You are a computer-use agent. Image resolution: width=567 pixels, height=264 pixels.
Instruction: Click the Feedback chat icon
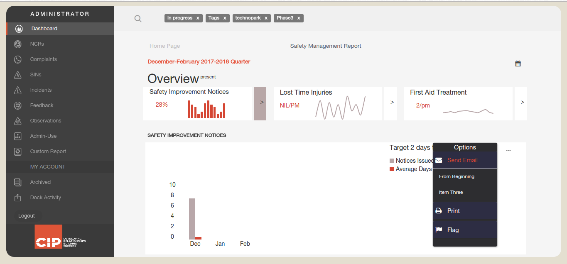[18, 105]
